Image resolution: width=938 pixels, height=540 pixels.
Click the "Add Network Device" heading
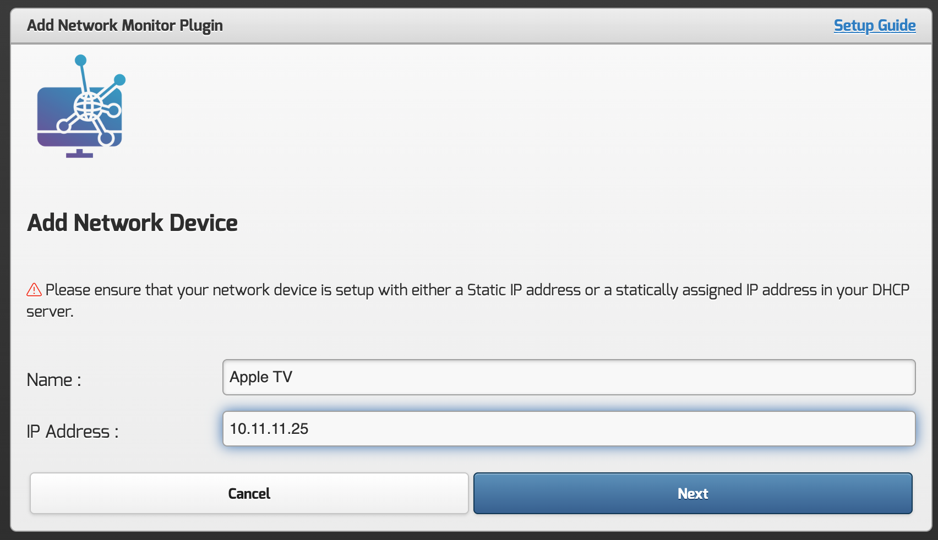[132, 223]
